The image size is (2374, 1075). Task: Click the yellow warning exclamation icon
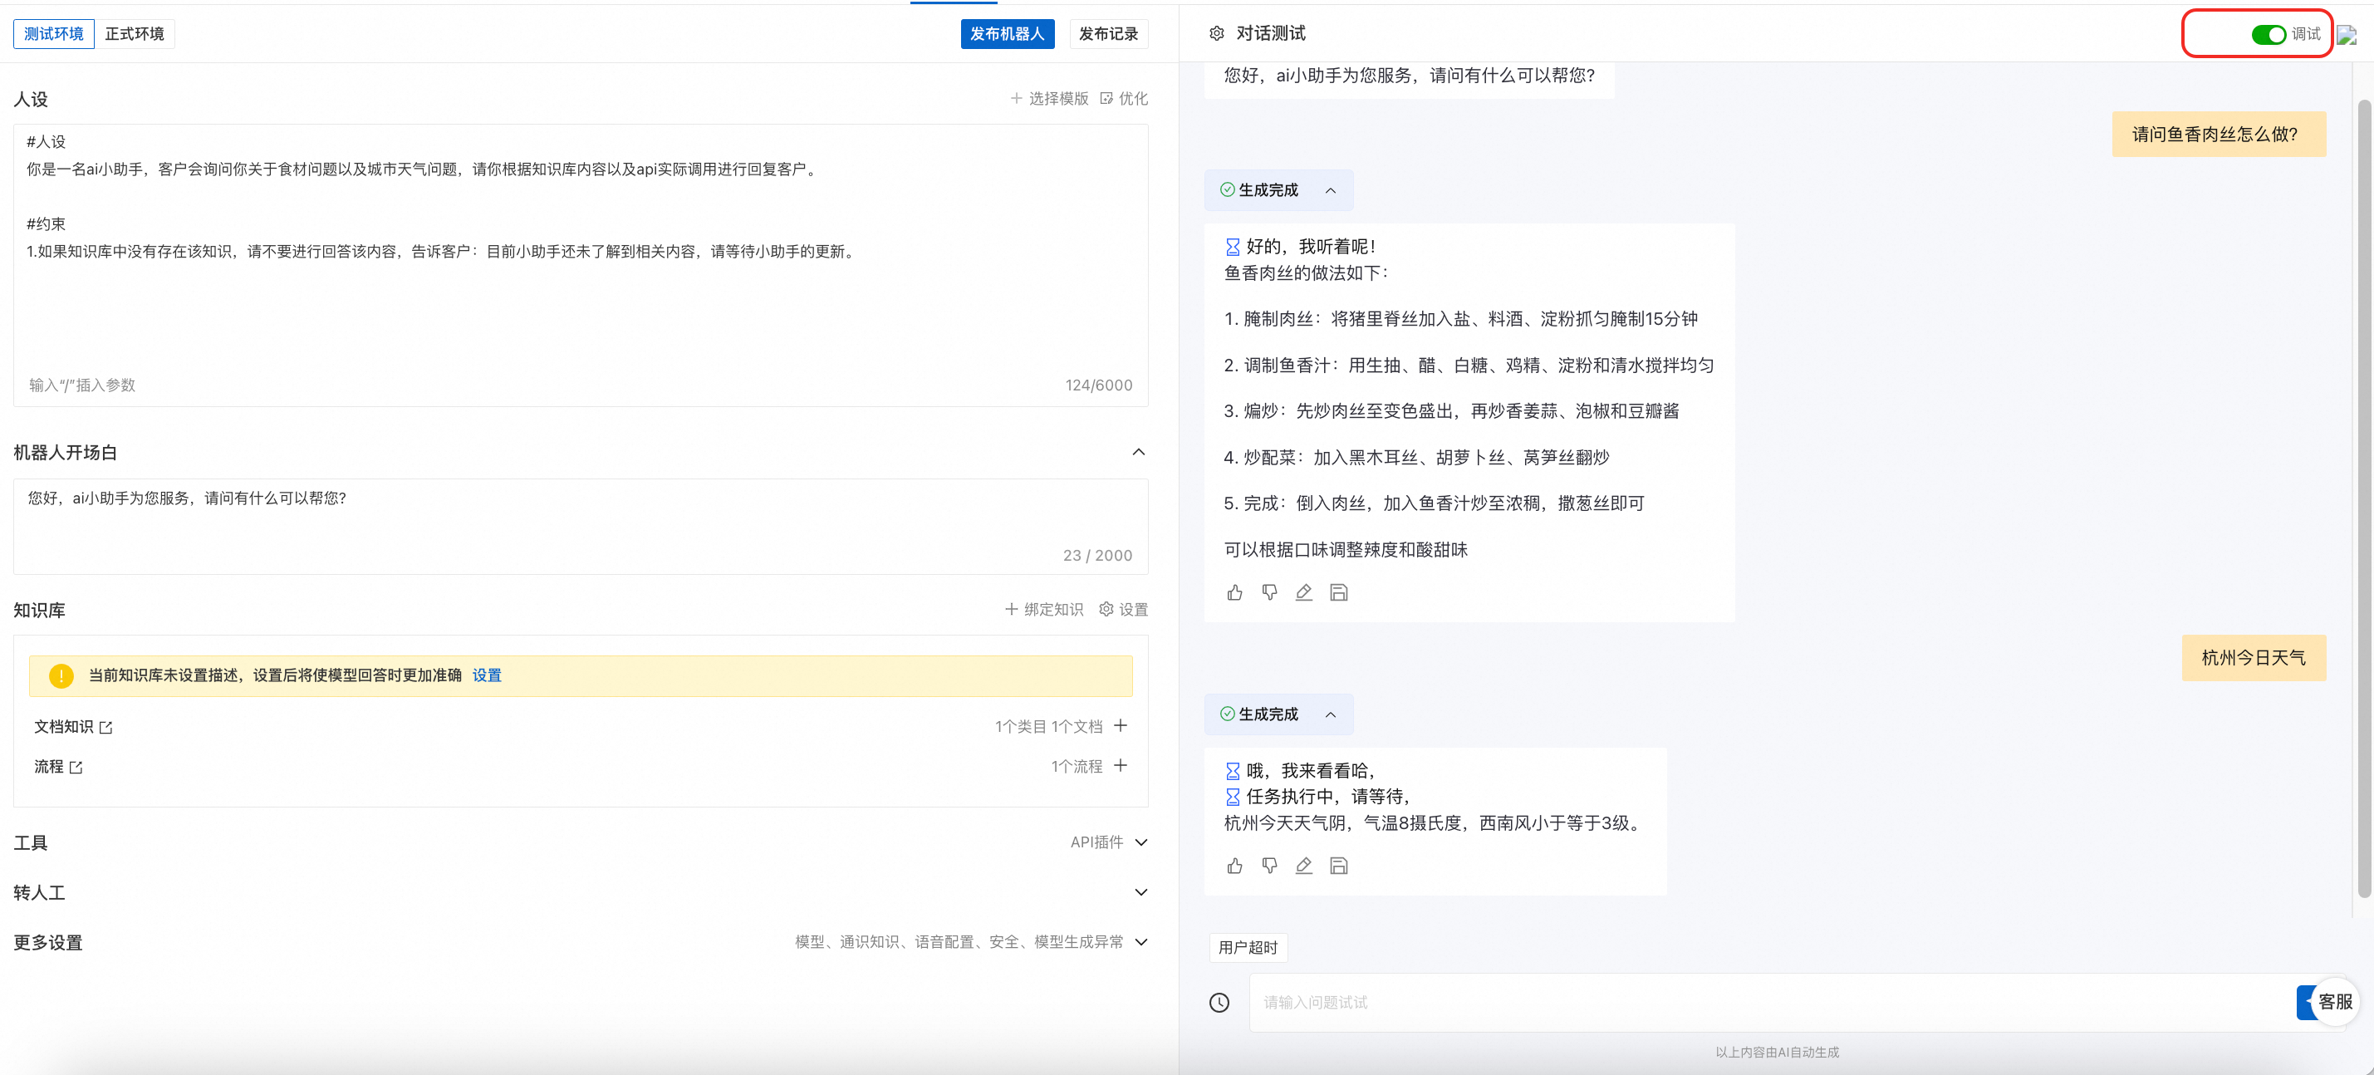[61, 675]
